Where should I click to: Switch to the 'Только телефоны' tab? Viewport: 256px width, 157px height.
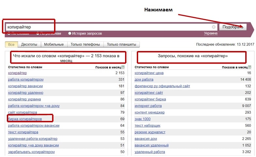click(x=85, y=45)
